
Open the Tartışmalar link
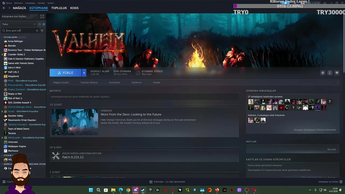point(115,82)
